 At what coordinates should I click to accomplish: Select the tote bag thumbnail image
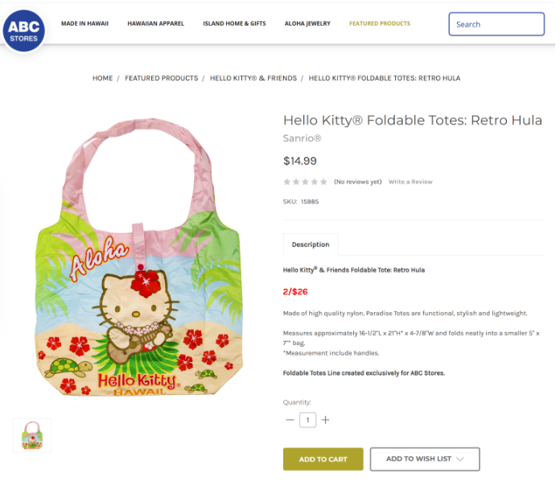32,435
